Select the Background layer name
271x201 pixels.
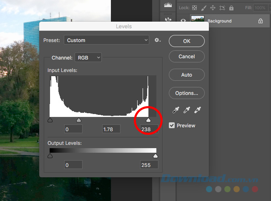[x=219, y=21]
